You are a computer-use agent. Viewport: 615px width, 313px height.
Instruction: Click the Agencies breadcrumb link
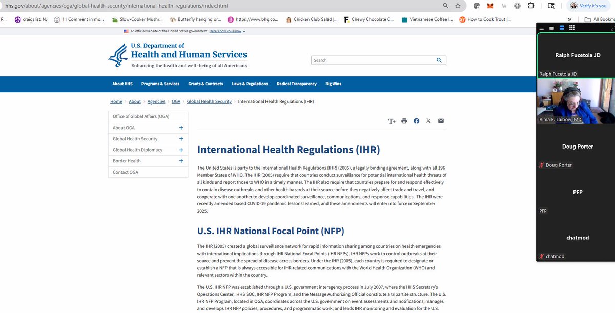tap(156, 101)
